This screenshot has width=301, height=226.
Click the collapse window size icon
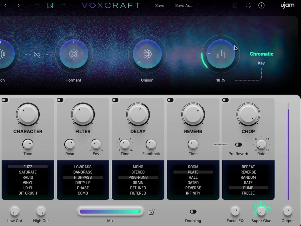tap(248, 5)
